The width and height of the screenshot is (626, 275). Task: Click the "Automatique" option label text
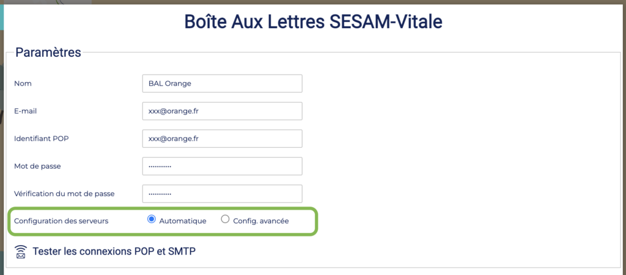pyautogui.click(x=183, y=221)
